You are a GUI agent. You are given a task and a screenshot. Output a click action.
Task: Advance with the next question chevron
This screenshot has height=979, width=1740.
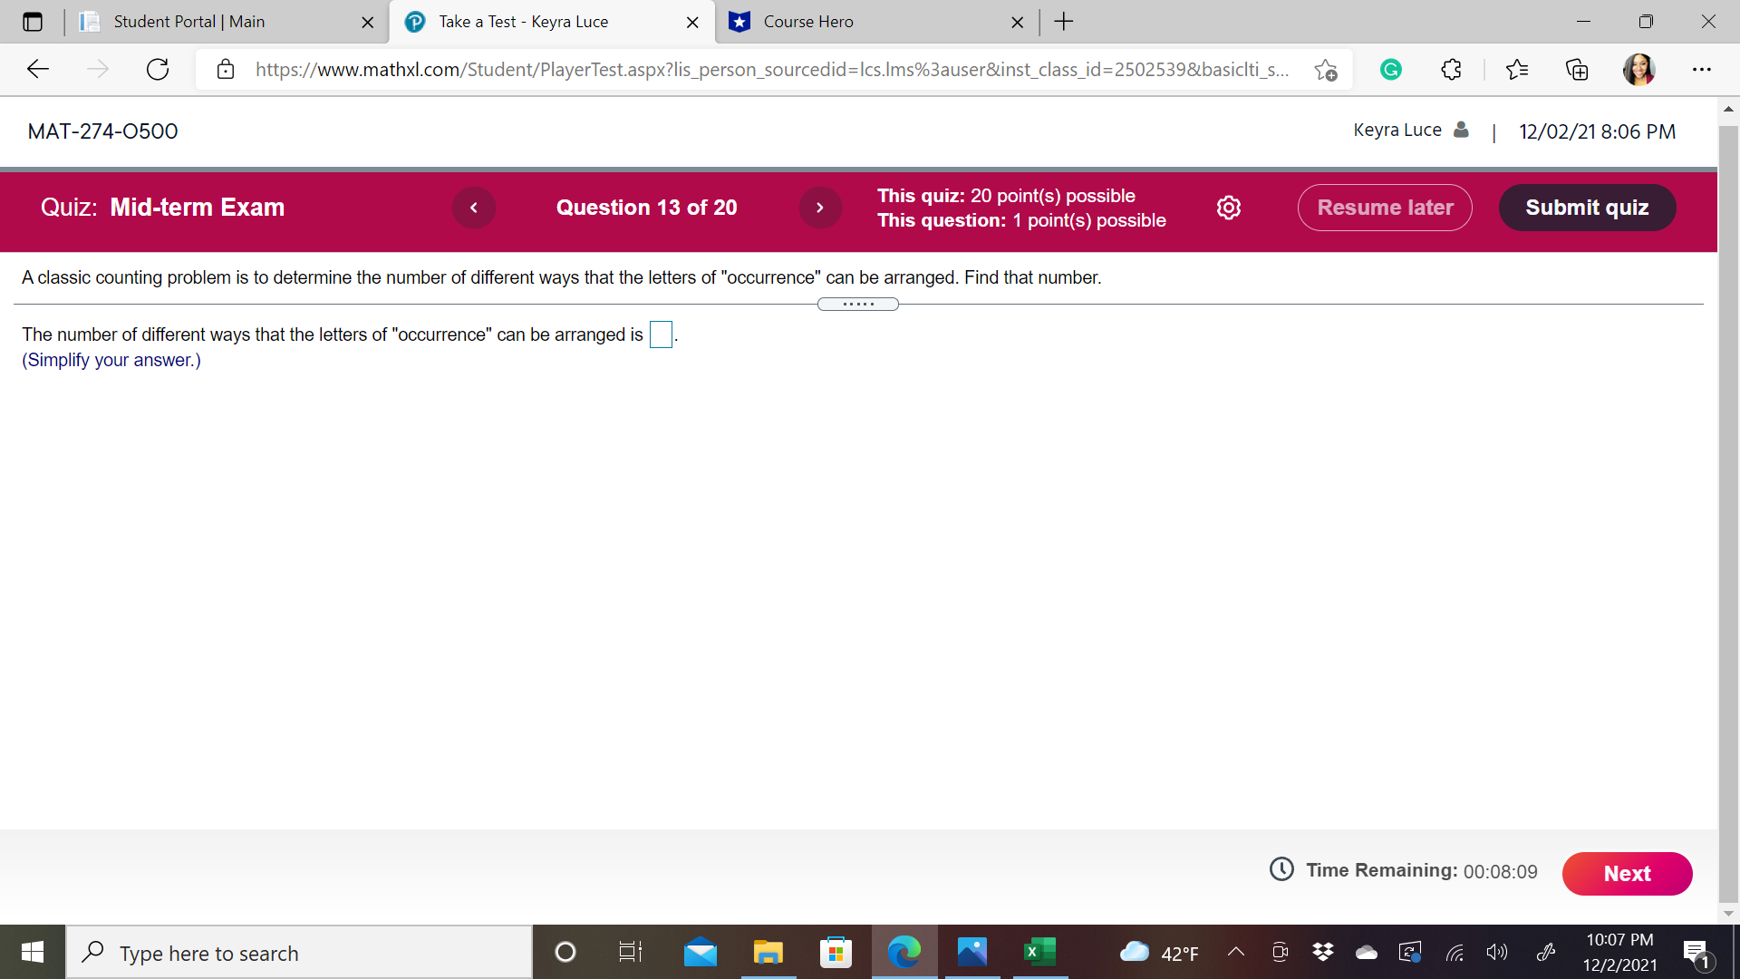[819, 208]
